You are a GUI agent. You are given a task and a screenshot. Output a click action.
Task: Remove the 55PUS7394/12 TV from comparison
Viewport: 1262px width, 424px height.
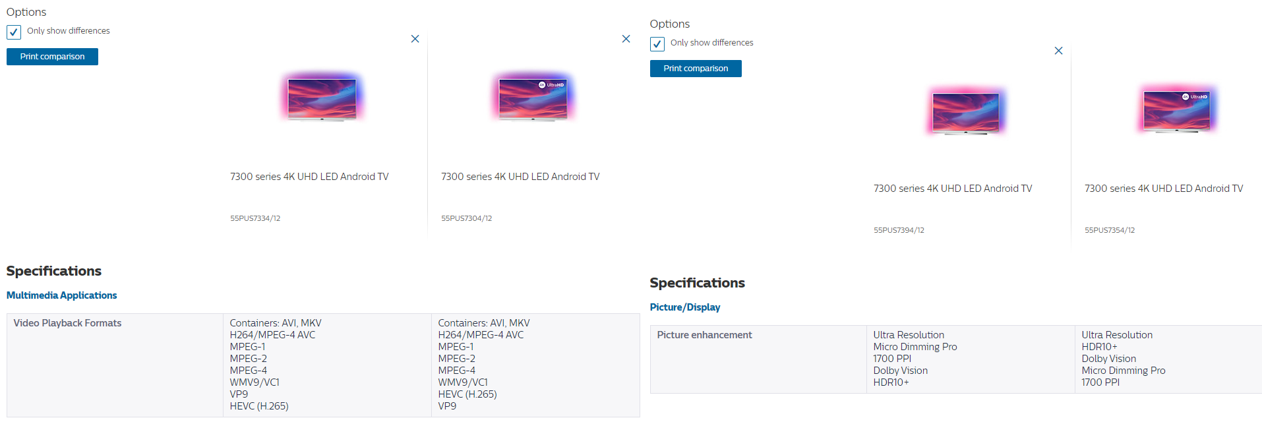coord(1058,51)
